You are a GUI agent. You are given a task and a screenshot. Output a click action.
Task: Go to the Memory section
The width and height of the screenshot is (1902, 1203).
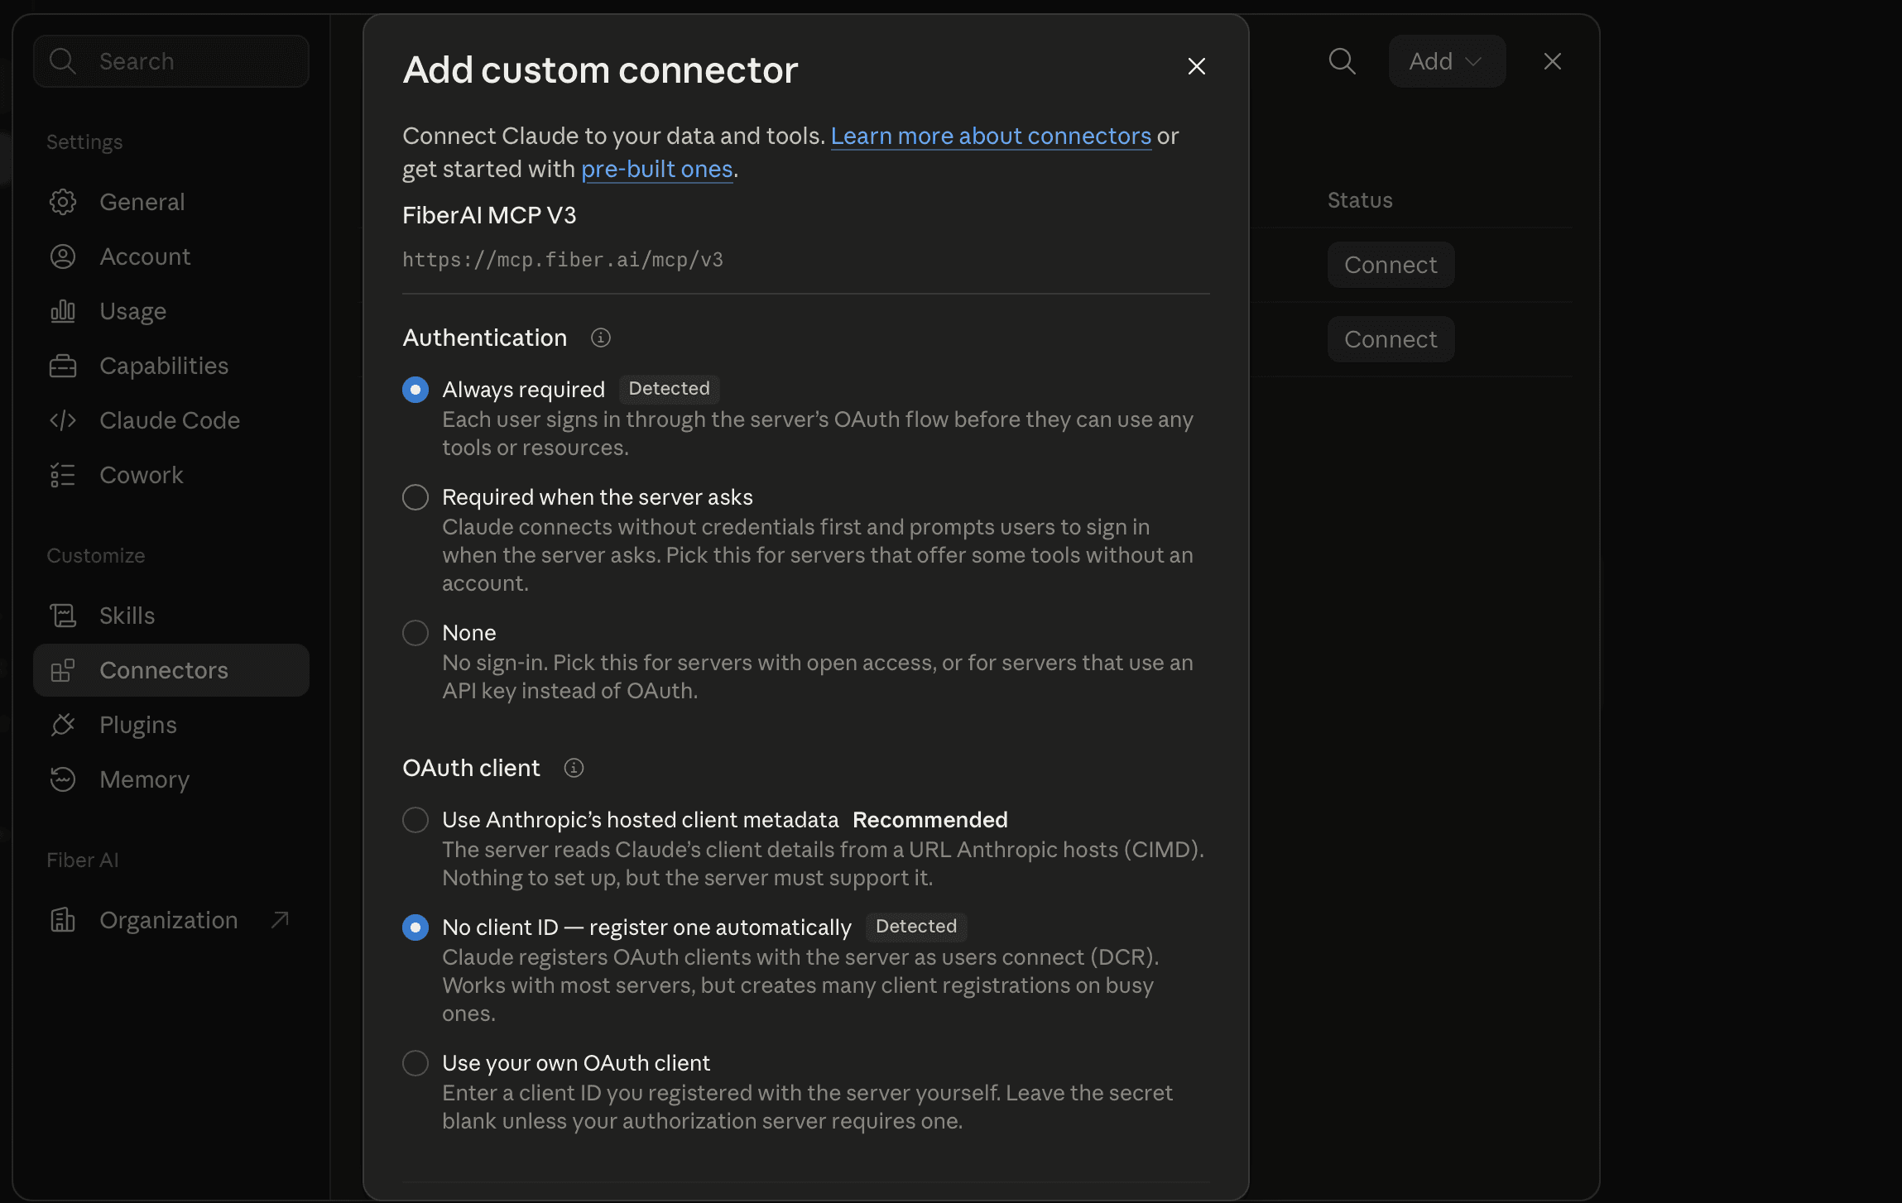(x=171, y=779)
